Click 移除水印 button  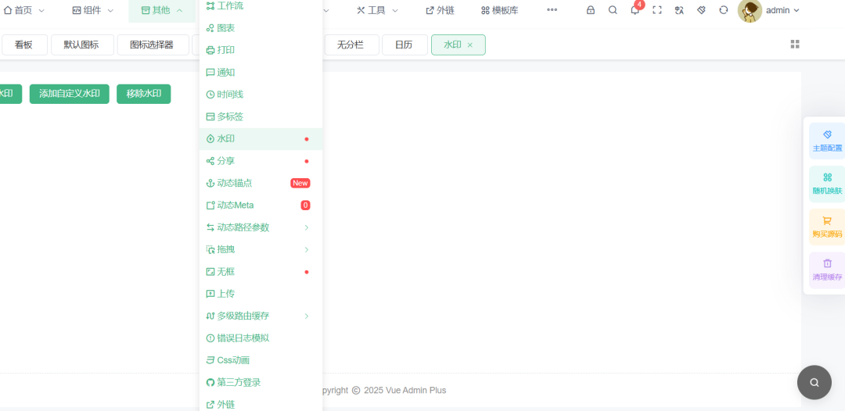tap(144, 94)
